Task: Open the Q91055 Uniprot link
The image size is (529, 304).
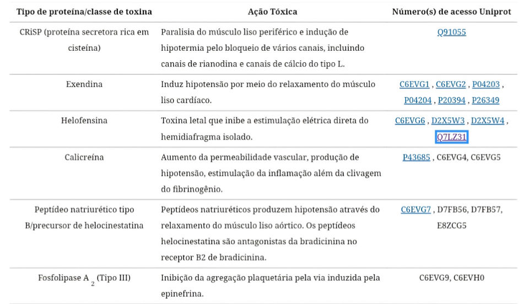Action: coord(451,32)
